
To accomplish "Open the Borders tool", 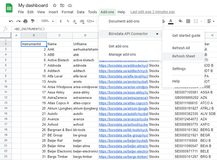I will (x=188, y=21).
